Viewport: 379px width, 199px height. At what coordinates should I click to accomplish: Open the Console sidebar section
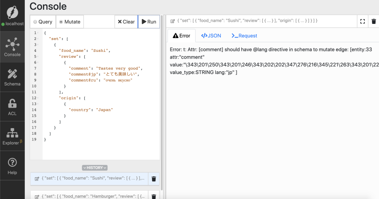click(x=12, y=47)
